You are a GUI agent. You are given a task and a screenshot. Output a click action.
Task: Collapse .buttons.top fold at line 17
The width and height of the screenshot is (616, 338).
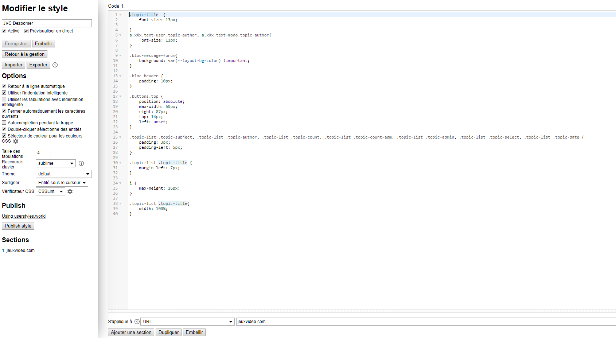[x=120, y=97]
